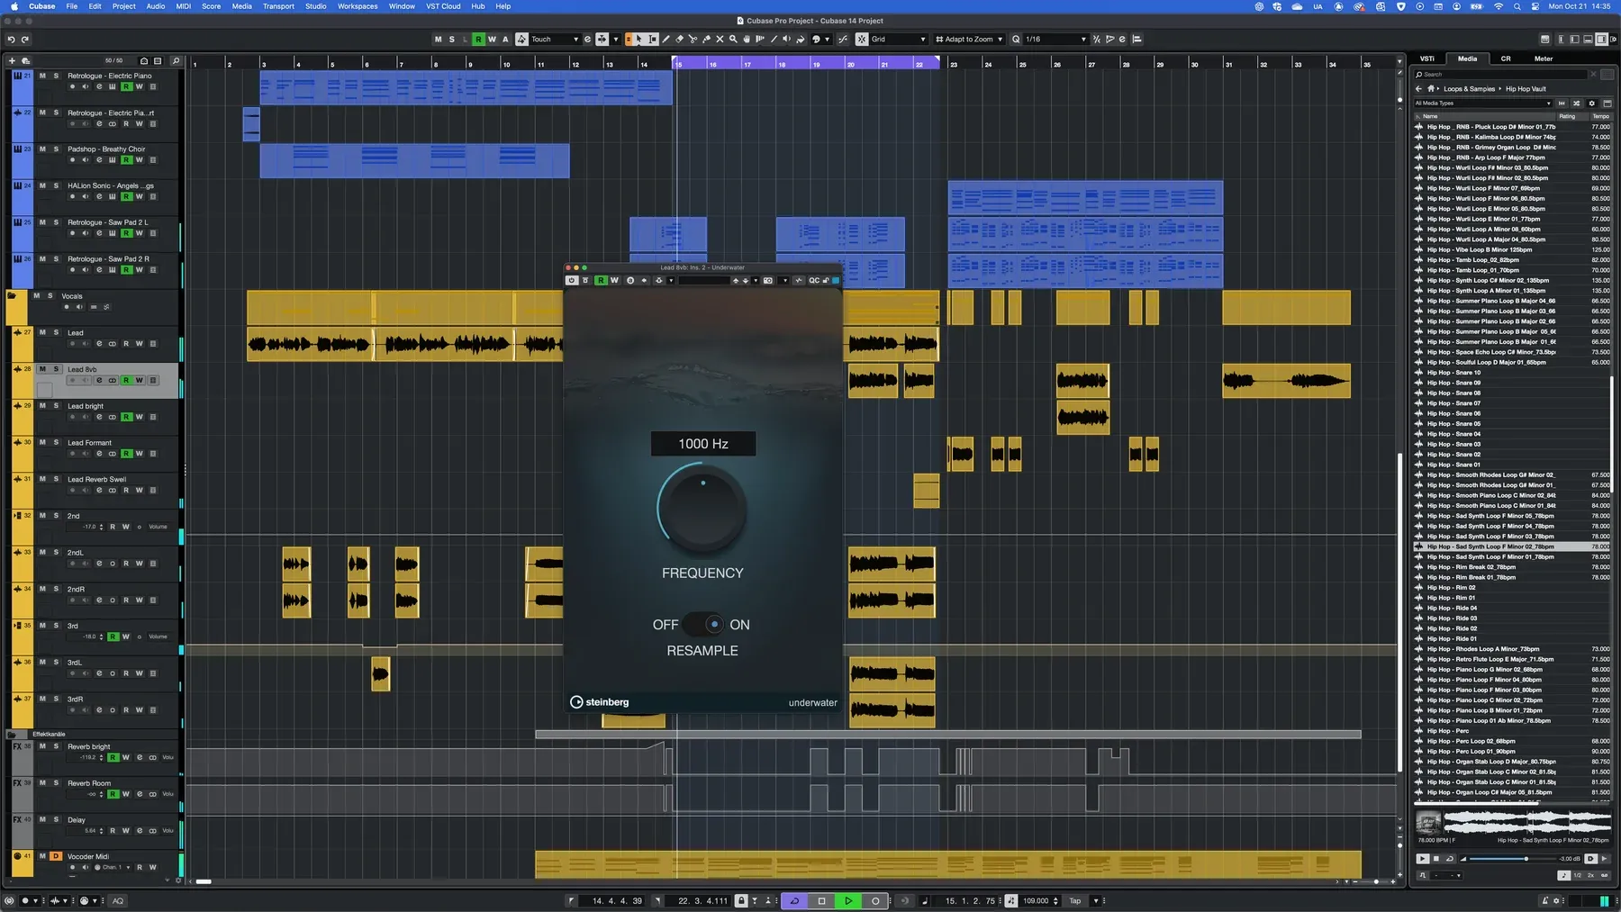This screenshot has height=912, width=1621.
Task: Open the Quantize panel Q icon
Action: pyautogui.click(x=1016, y=39)
